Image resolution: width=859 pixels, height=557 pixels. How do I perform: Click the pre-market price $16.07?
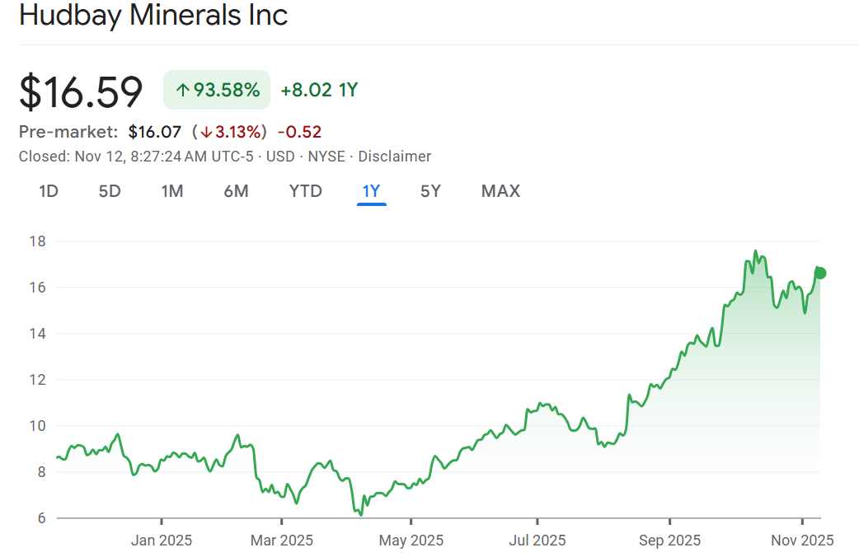tap(154, 132)
